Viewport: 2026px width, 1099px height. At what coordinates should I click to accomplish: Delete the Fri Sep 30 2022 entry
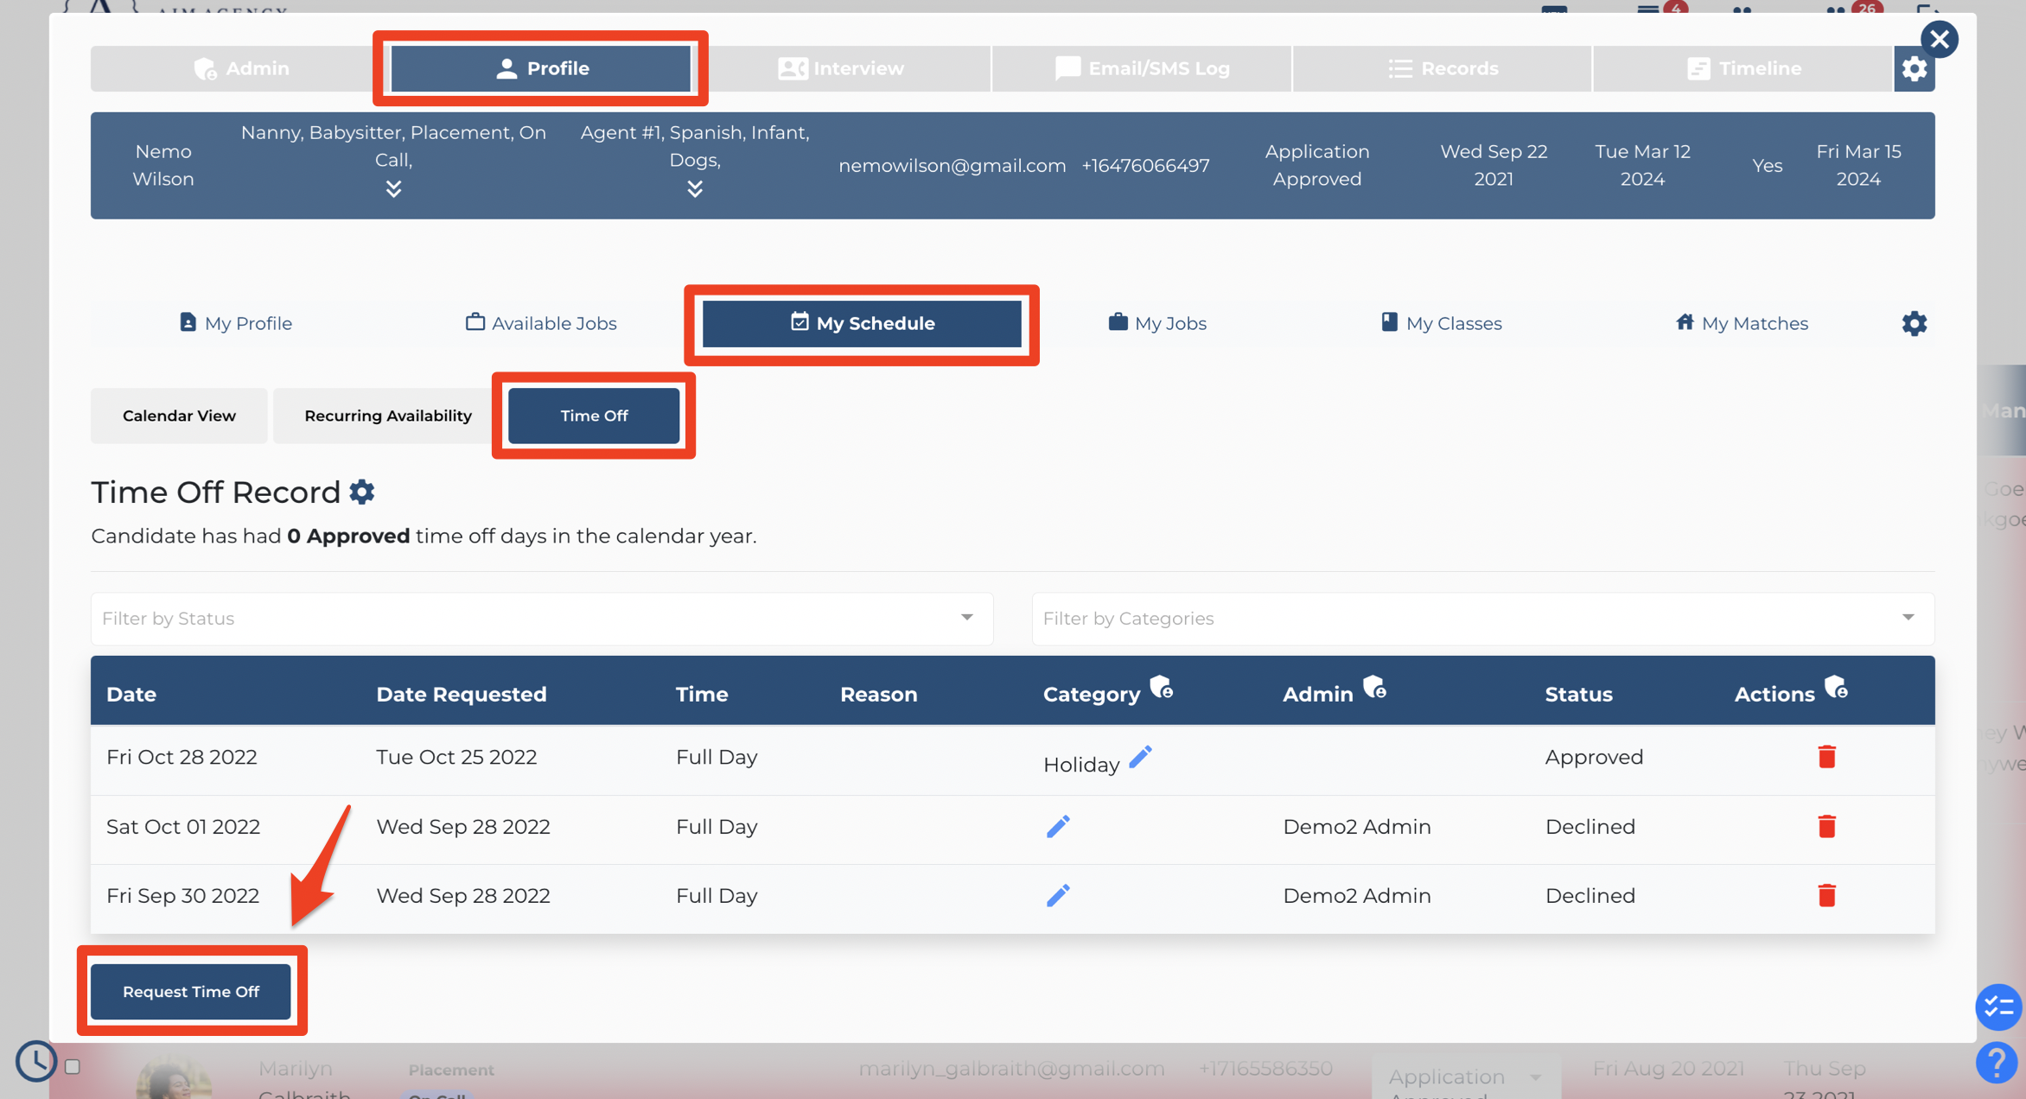tap(1826, 896)
